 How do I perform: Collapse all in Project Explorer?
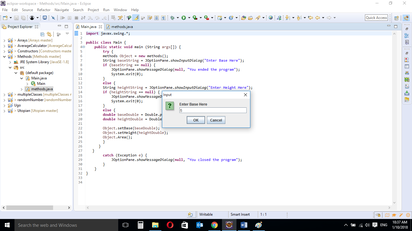click(x=43, y=34)
